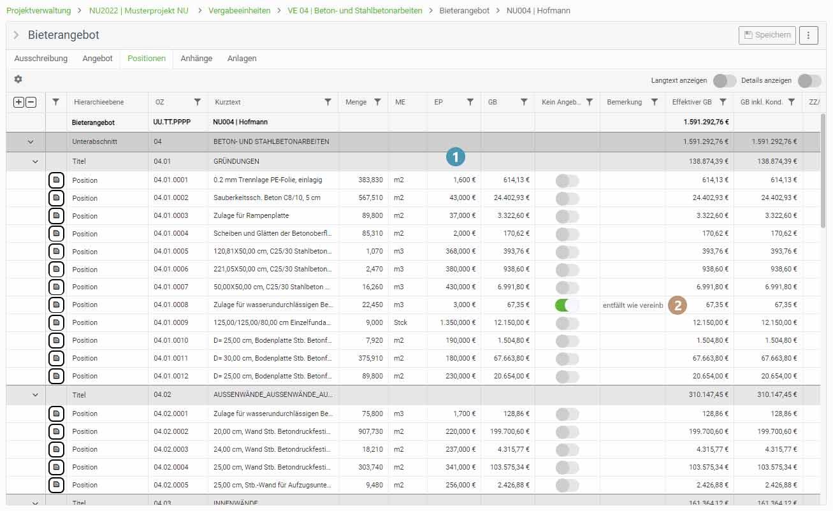This screenshot has width=833, height=511.
Task: Click the Speichern button
Action: point(767,35)
